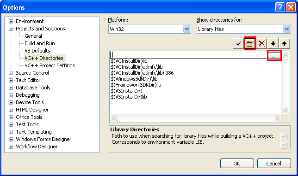This screenshot has height=176, width=298.
Task: Click the Check Entries checkmark icon
Action: click(x=238, y=43)
